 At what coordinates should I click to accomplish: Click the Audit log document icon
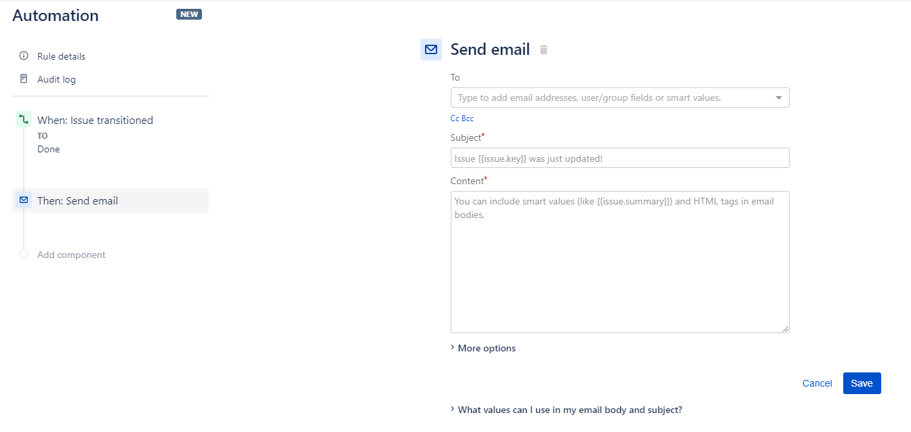click(24, 79)
